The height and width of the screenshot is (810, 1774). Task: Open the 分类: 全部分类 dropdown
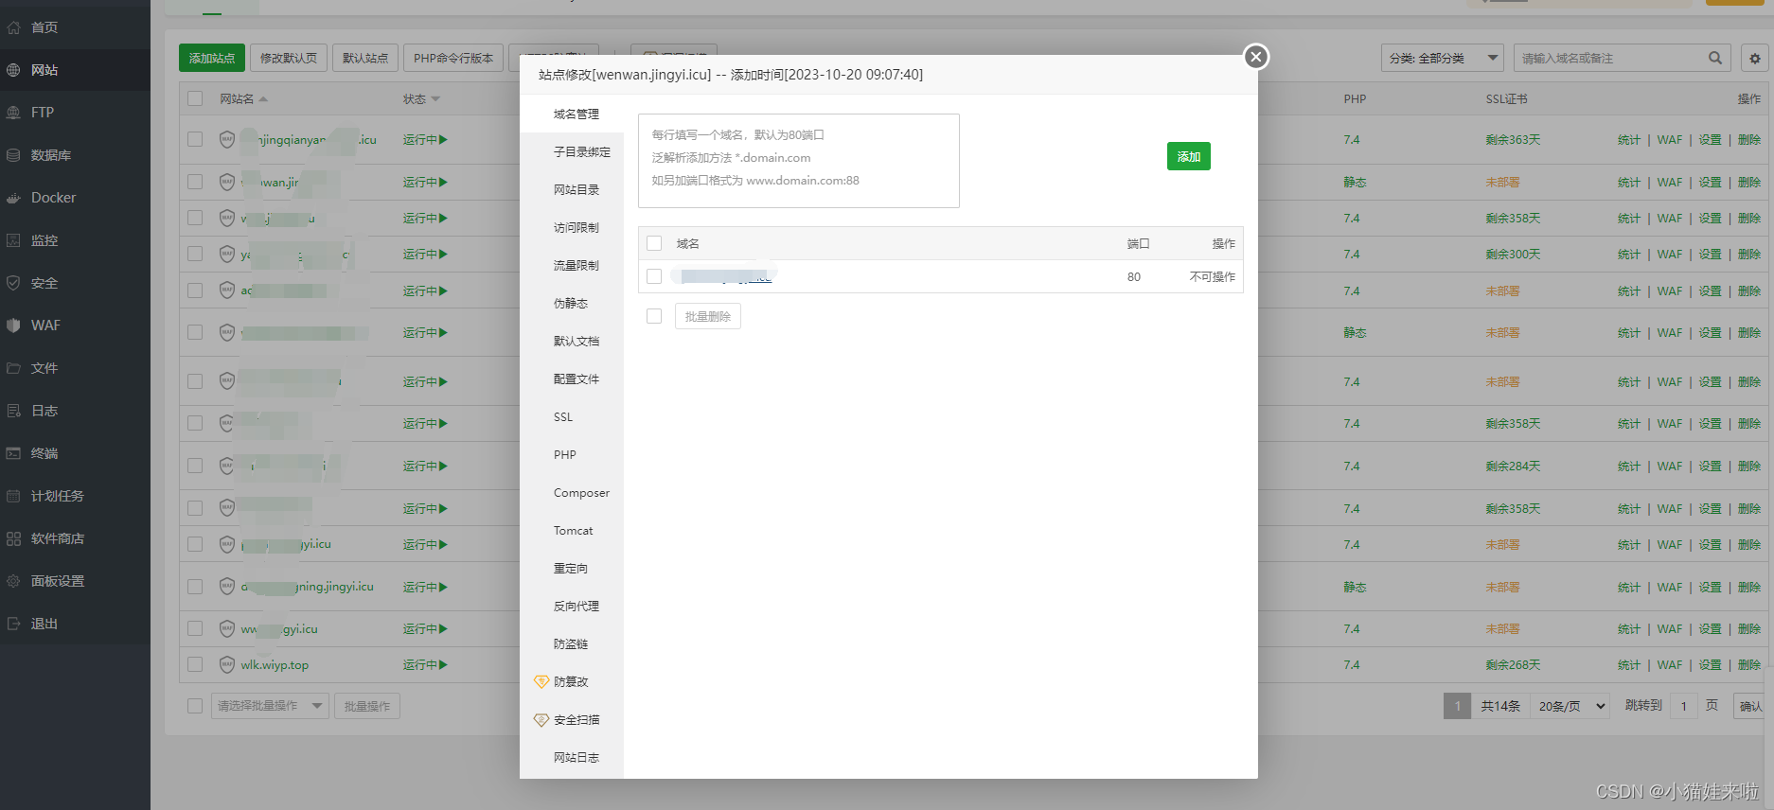(1443, 58)
